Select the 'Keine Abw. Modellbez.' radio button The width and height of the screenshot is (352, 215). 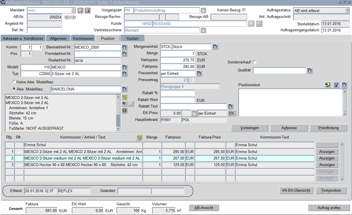tap(14, 82)
